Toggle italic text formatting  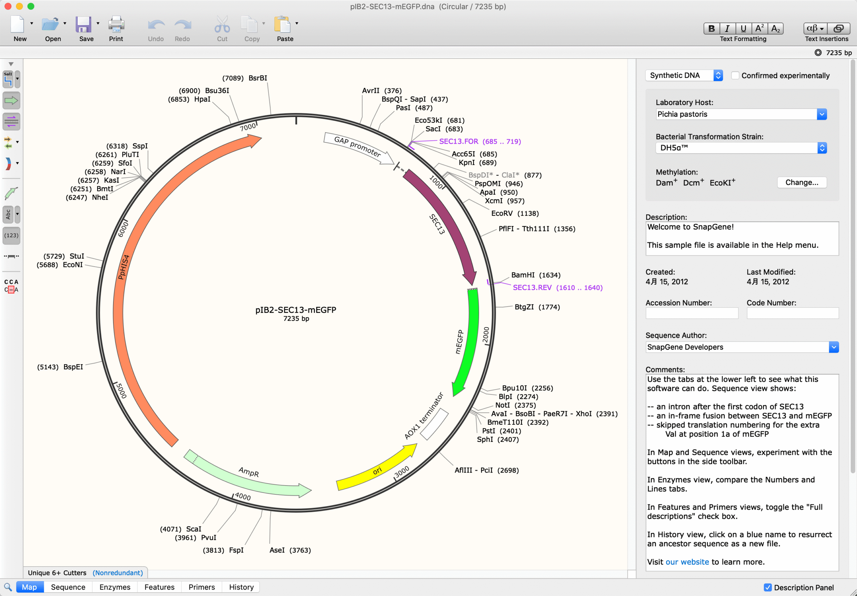click(727, 28)
